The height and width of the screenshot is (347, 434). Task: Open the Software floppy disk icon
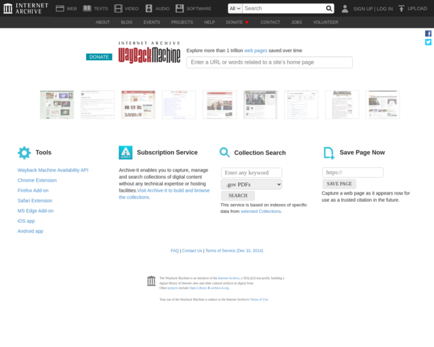pyautogui.click(x=180, y=9)
